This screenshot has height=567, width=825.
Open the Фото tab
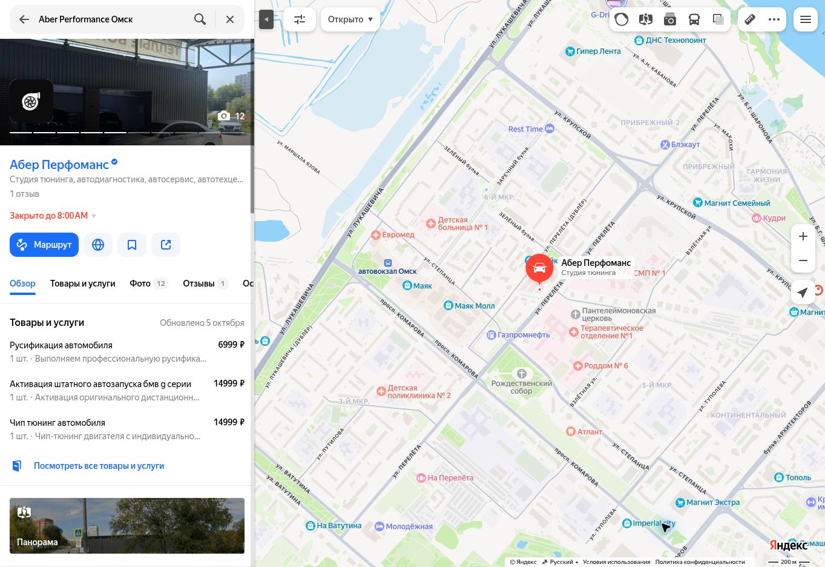[148, 283]
